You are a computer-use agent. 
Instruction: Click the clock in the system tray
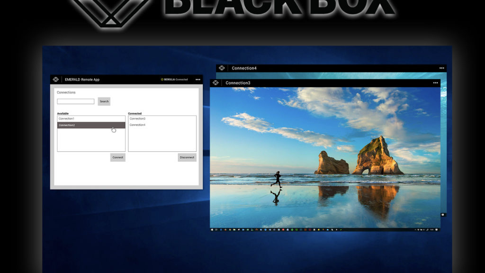[431, 229]
